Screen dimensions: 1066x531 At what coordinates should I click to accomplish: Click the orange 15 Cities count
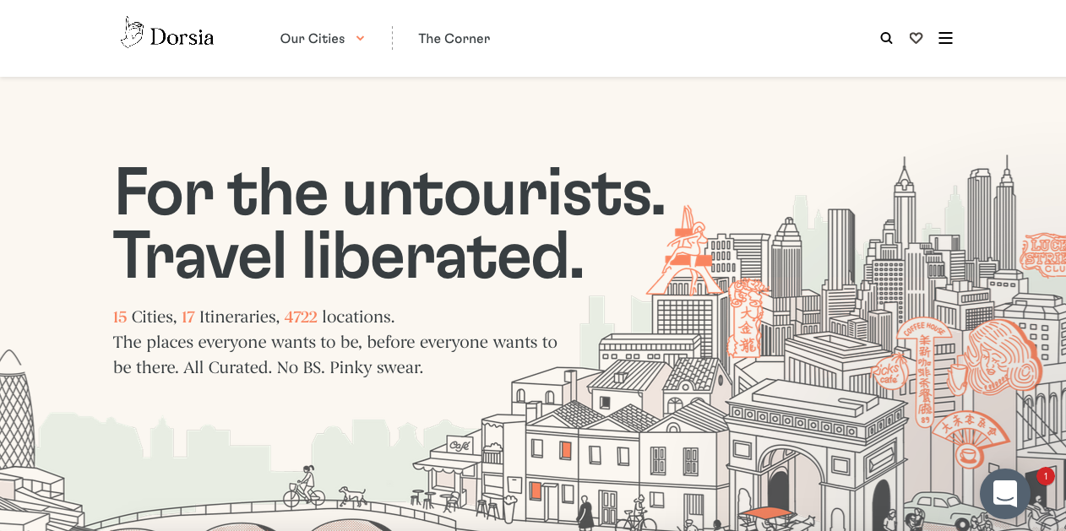[120, 317]
